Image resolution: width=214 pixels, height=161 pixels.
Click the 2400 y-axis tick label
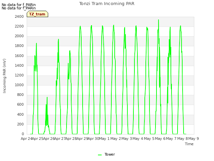(x=19, y=16)
